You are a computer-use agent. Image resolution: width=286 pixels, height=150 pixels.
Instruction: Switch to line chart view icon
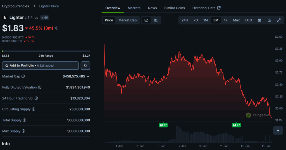pos(146,20)
